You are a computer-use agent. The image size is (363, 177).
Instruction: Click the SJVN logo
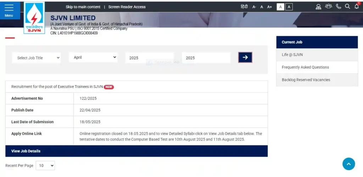pos(34,18)
